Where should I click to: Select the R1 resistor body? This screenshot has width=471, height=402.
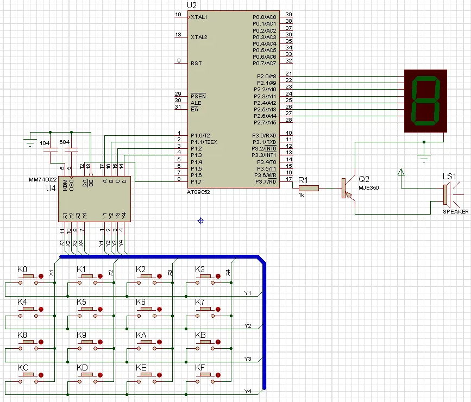tap(309, 188)
